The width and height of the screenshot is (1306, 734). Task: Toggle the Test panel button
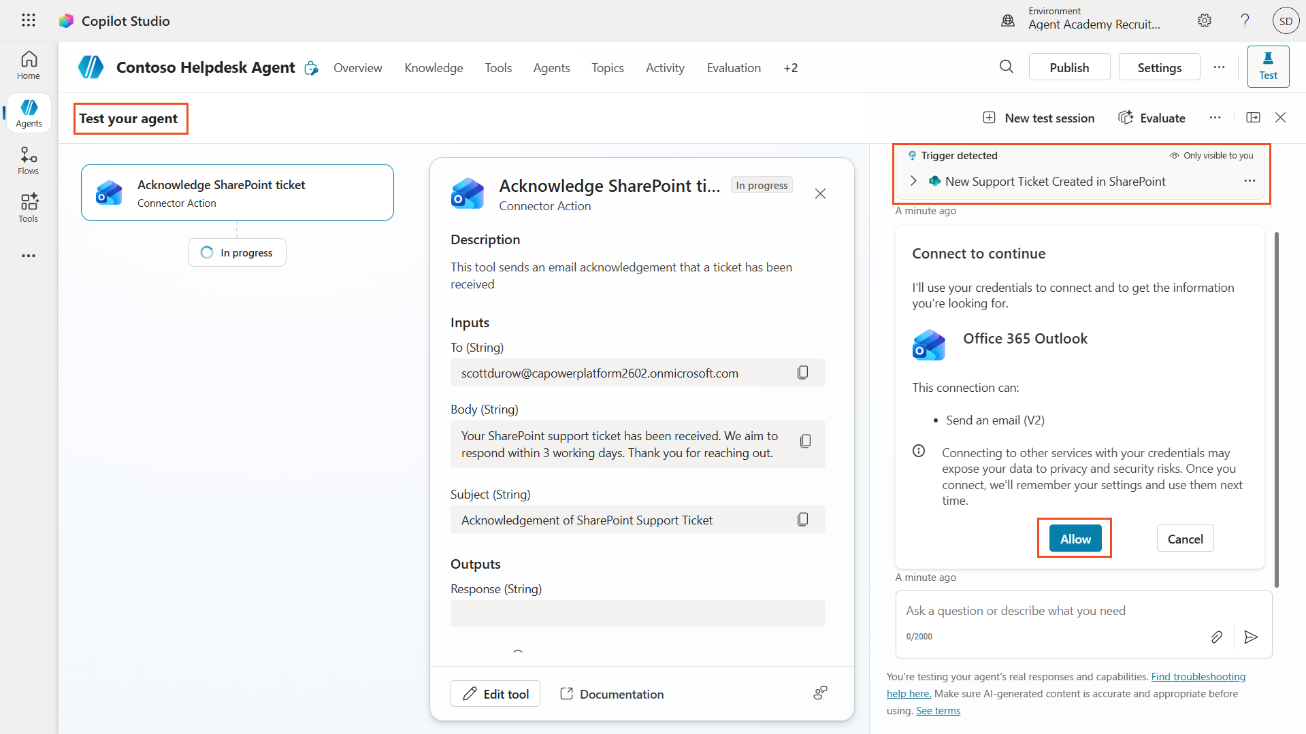[1267, 67]
